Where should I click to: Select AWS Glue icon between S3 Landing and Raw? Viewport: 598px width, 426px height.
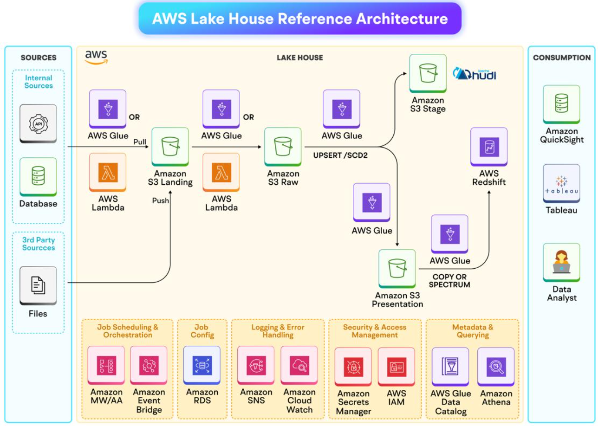(221, 109)
